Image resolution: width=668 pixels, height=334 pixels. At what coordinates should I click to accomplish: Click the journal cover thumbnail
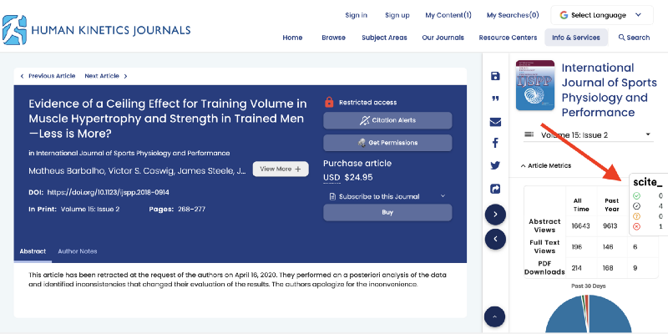tap(535, 84)
